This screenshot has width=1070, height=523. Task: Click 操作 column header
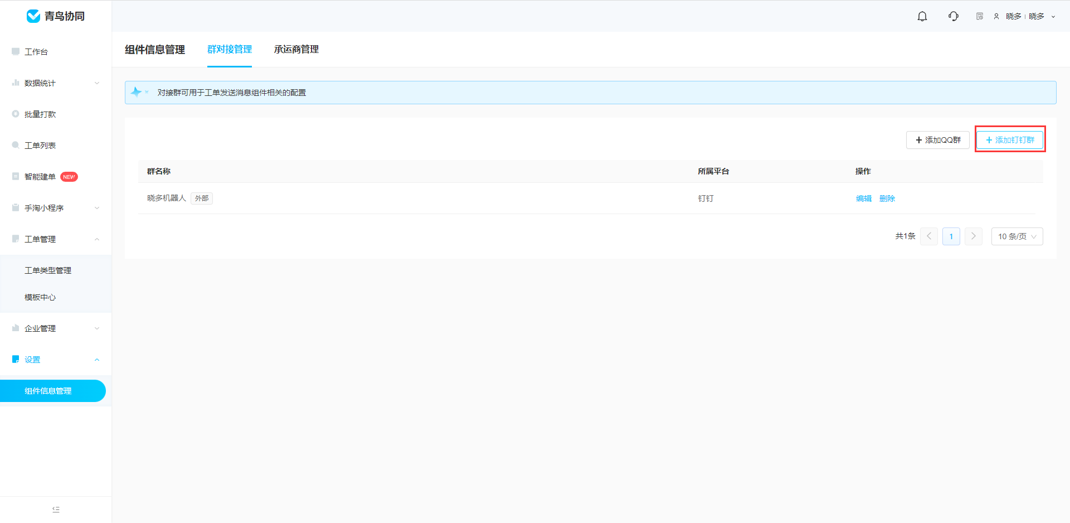(863, 171)
